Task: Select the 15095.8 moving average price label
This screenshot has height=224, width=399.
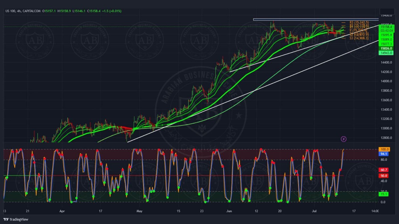Action: tap(386, 35)
